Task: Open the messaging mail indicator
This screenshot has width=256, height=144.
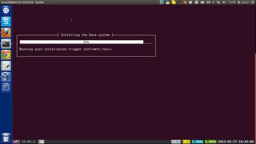Action: [202, 2]
